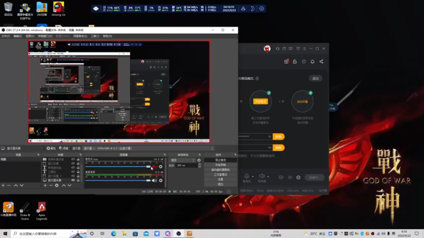The height and width of the screenshot is (238, 424).
Task: Remove scene with minus icon
Action: (9, 186)
